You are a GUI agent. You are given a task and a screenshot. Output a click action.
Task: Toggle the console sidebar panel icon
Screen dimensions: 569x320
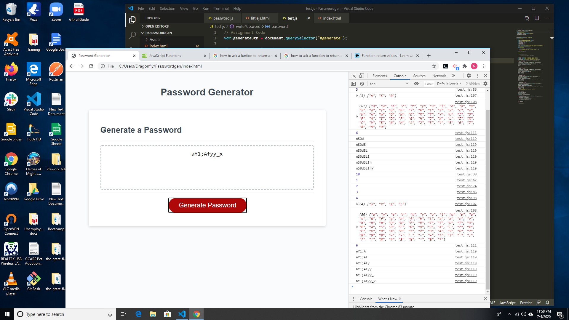point(353,84)
